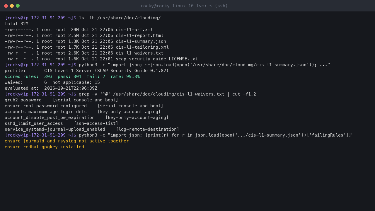Click accounts_maximum_age_login_defs waiver rule

46,112
